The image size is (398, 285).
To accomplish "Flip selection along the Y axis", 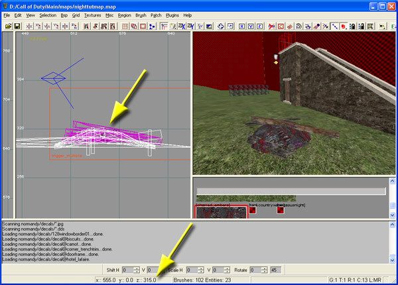I will 47,26.
